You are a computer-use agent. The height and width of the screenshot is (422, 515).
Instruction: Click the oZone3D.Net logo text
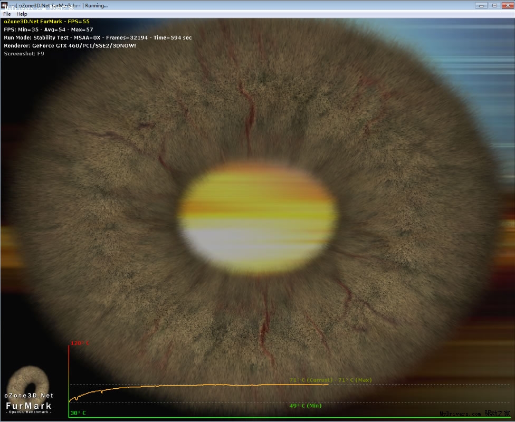29,395
